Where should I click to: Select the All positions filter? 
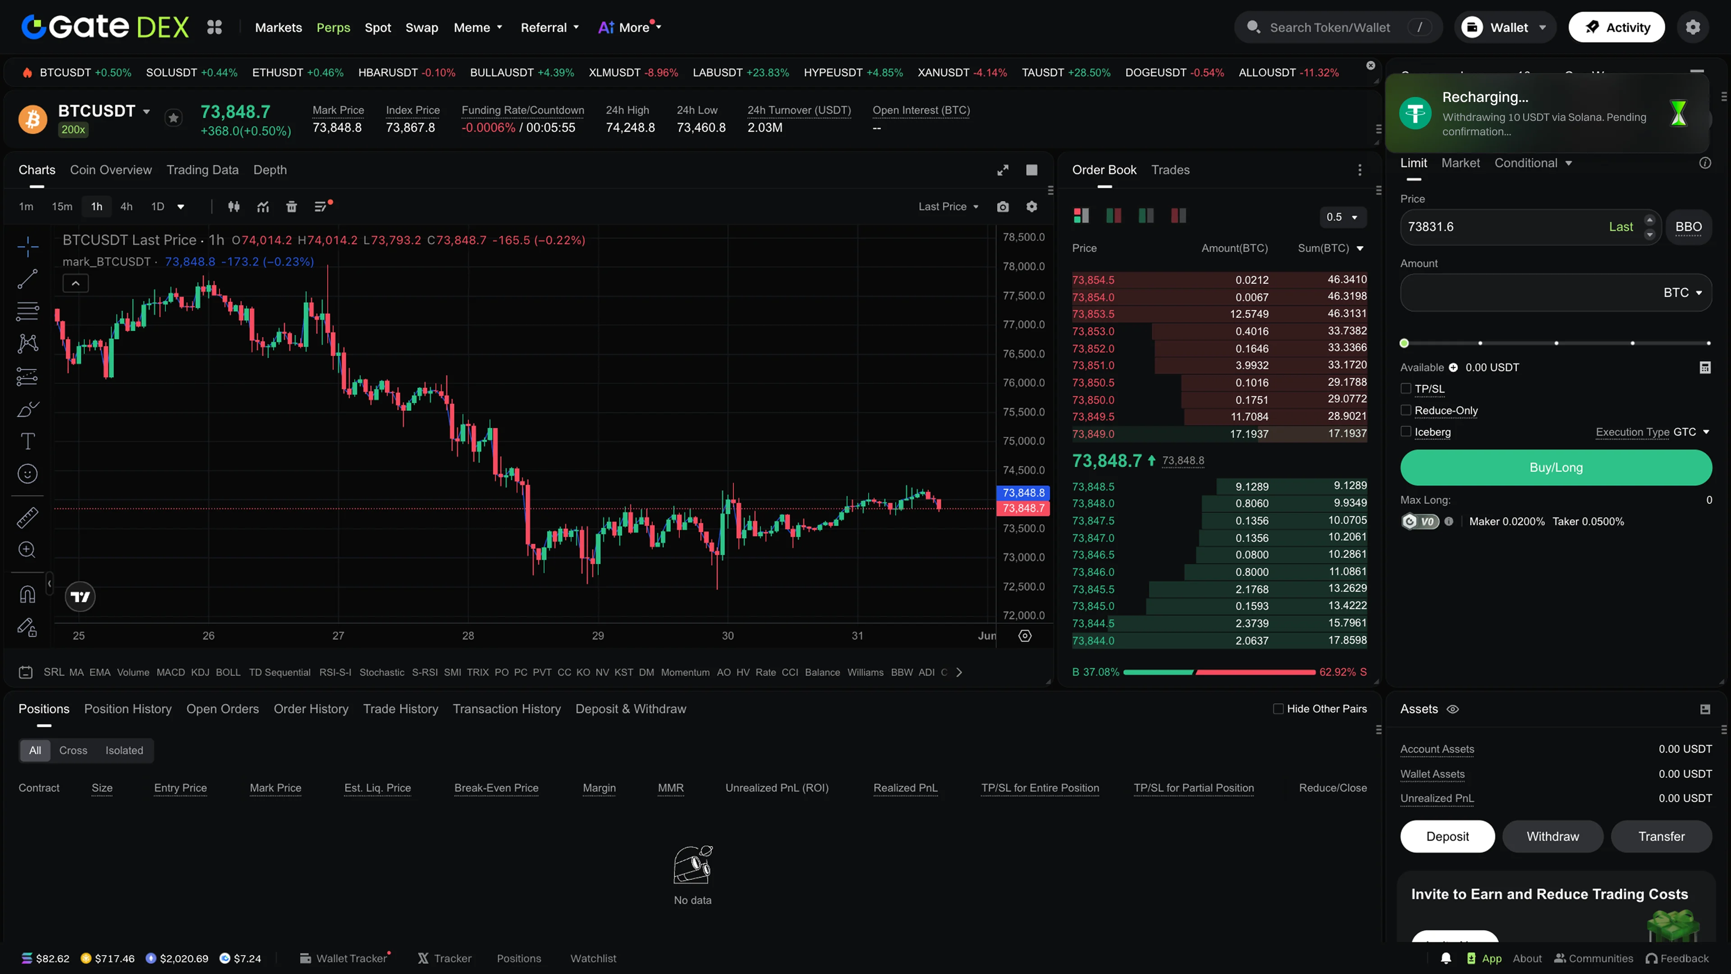(35, 751)
